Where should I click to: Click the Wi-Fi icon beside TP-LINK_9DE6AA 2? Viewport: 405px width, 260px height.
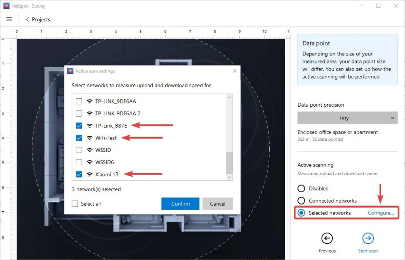click(x=90, y=113)
